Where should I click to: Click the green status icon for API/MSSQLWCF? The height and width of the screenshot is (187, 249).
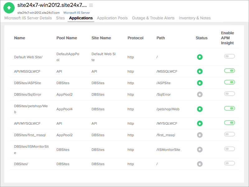click(x=200, y=71)
